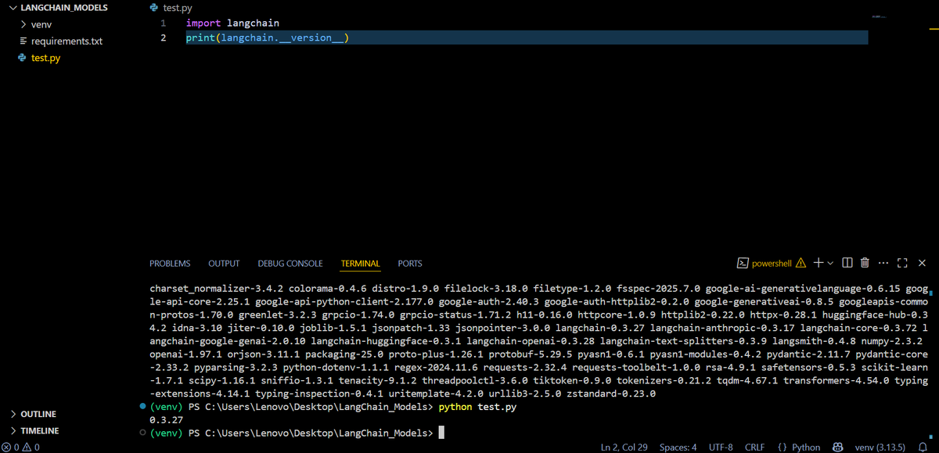Expand the TIMELINE section

click(39, 431)
